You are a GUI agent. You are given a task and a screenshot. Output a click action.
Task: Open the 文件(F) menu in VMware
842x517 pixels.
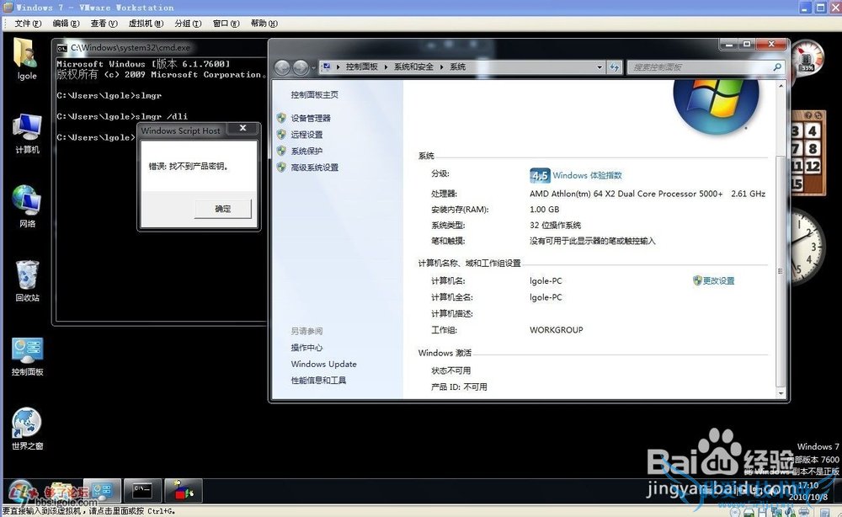[28, 24]
